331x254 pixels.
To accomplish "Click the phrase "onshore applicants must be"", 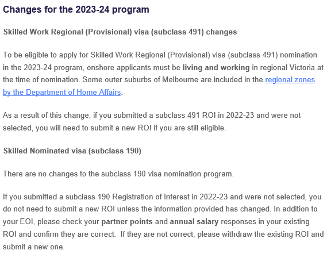I will [x=133, y=68].
